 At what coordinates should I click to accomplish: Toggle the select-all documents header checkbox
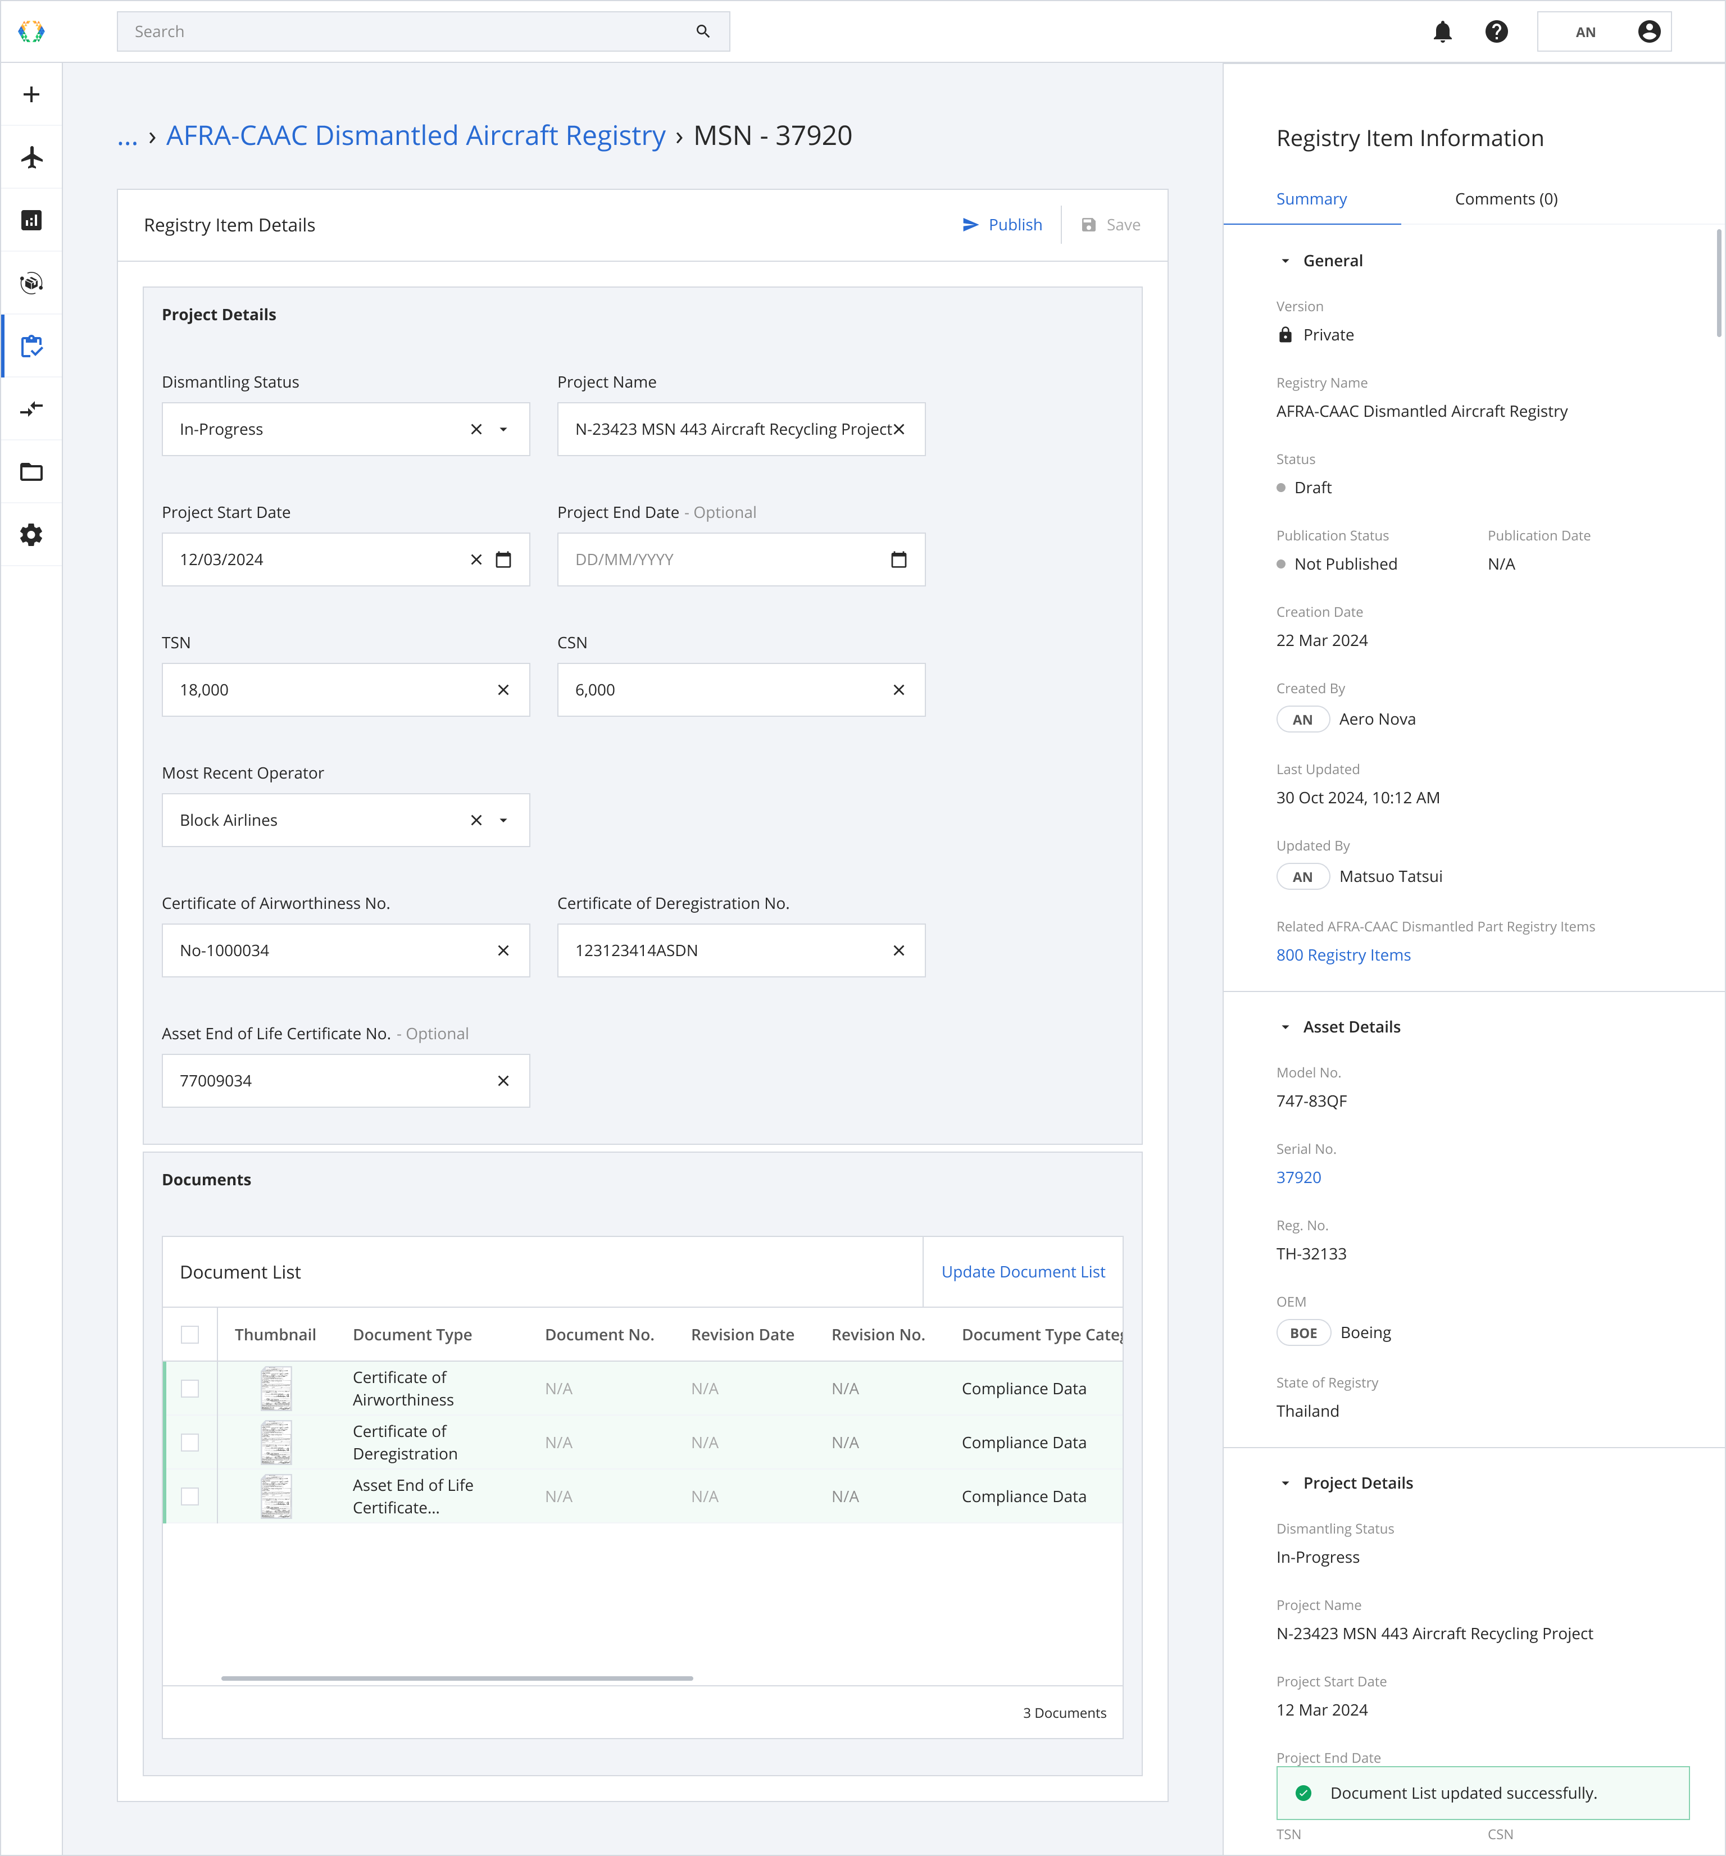(x=189, y=1335)
